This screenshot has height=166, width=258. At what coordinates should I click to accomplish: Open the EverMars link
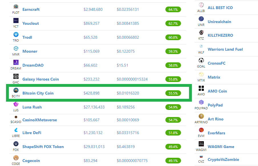point(216,133)
